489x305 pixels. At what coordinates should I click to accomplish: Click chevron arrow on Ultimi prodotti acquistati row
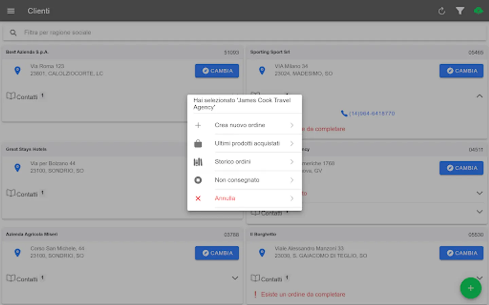tap(292, 144)
